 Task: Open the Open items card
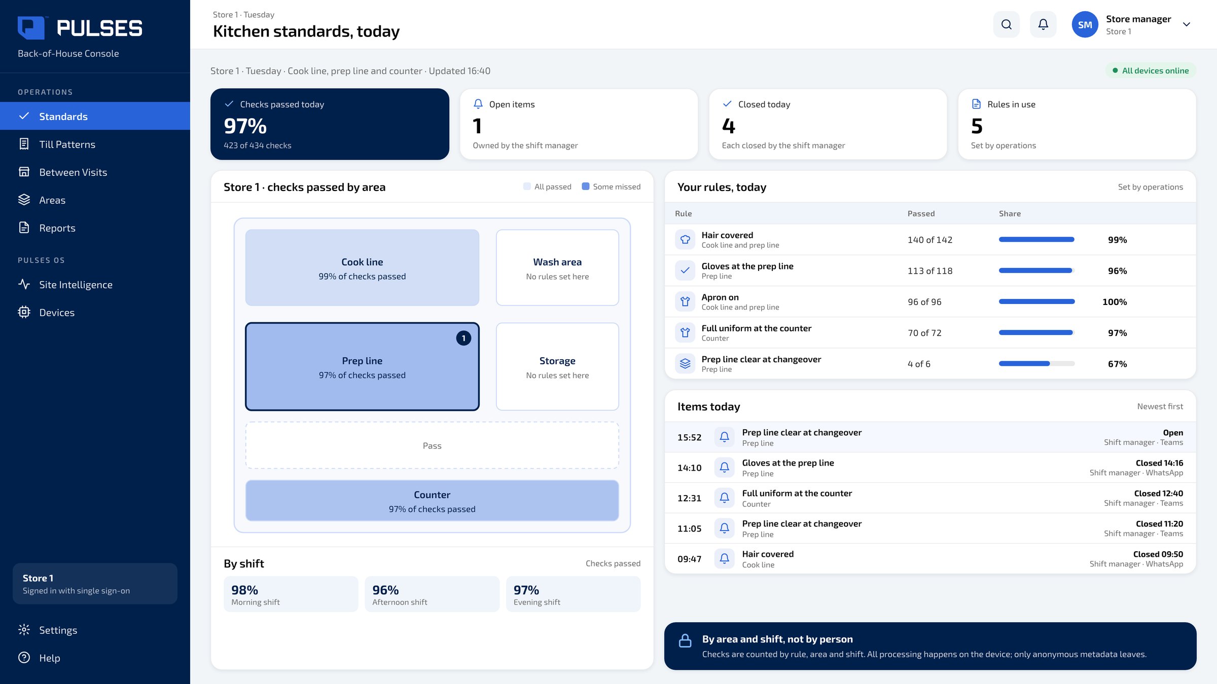(579, 124)
